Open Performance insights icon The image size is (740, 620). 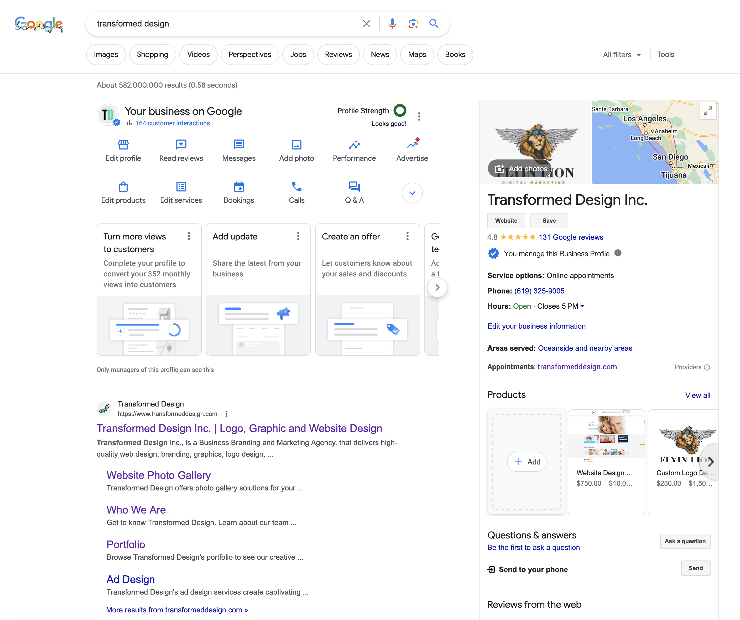pos(355,145)
